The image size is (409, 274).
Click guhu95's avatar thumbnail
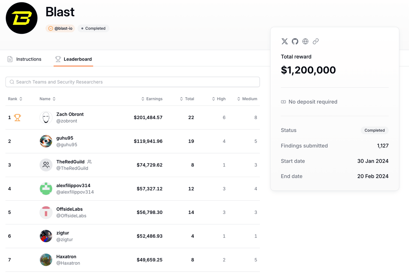point(46,141)
